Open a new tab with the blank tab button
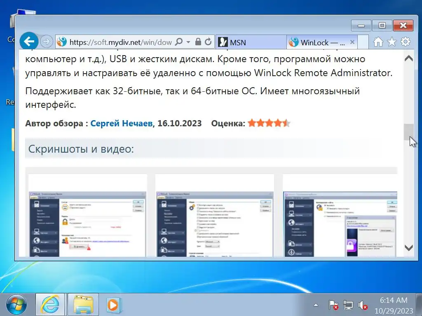Image resolution: width=422 pixels, height=316 pixels. tap(363, 42)
